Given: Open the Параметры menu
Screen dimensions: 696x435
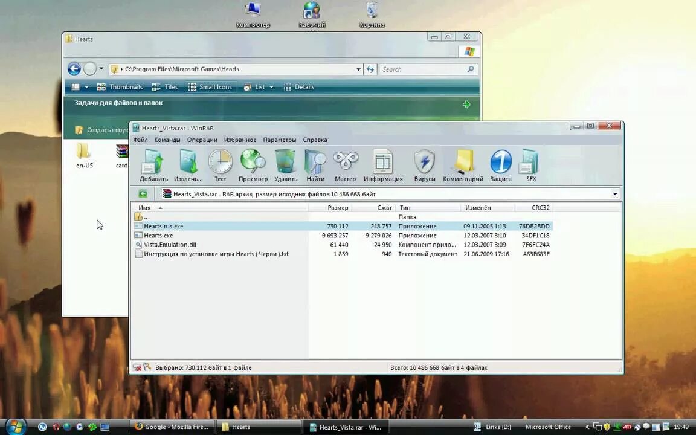Looking at the screenshot, I should [280, 140].
